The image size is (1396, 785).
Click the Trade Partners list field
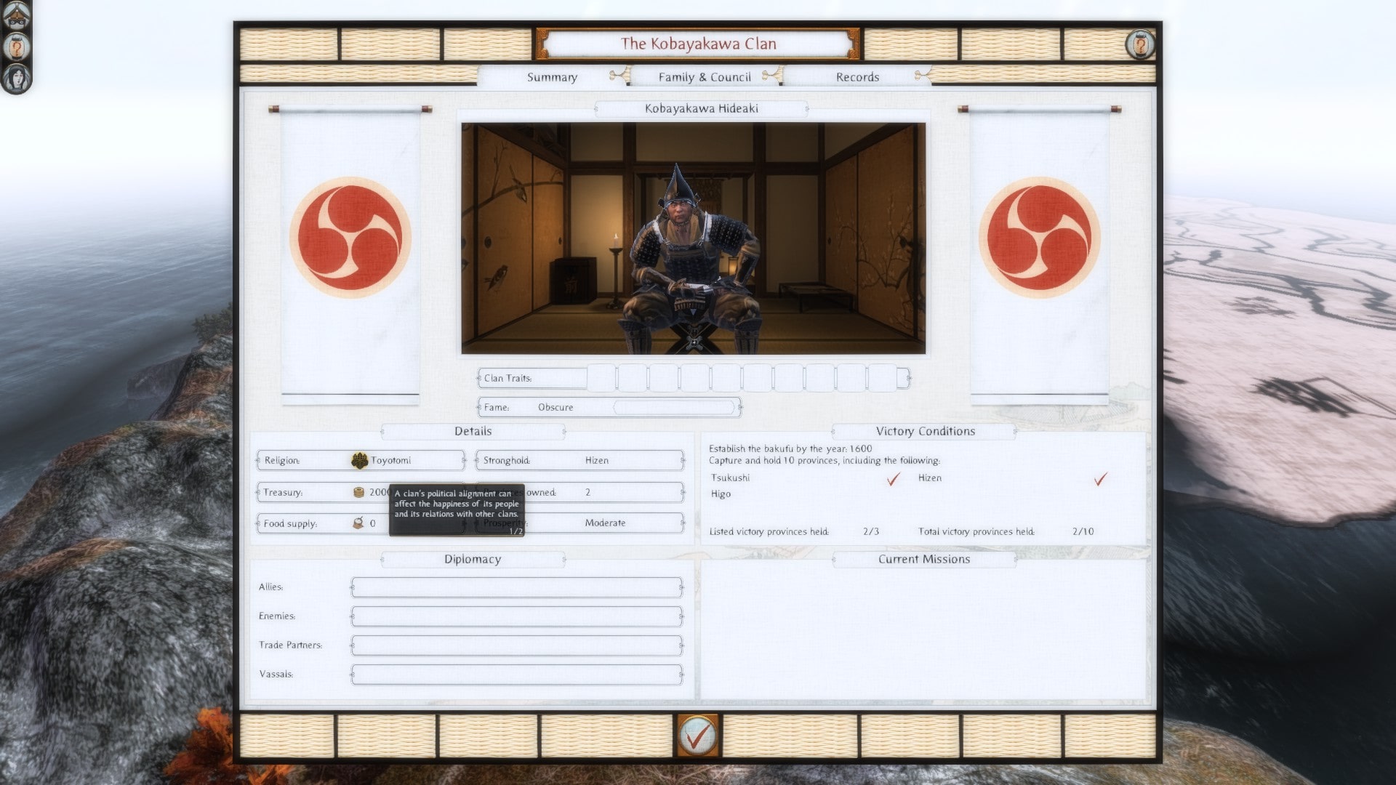516,645
